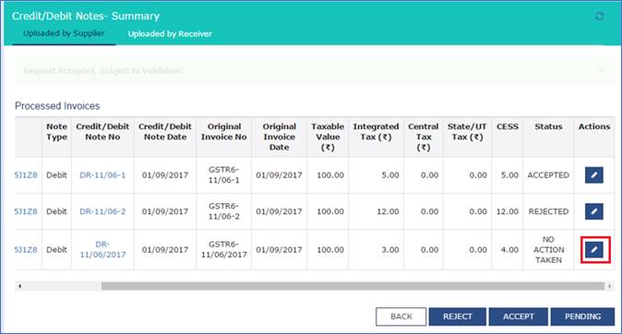Click the BACK button
Viewport: 622px width, 334px height.
401,316
